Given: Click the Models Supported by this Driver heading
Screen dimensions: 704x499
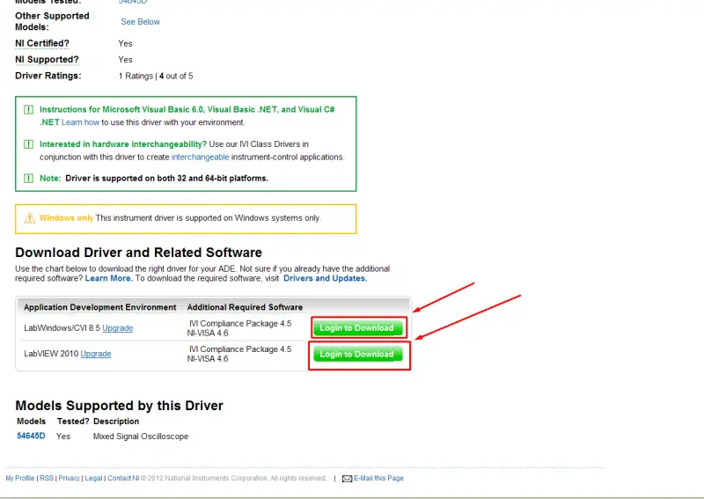Looking at the screenshot, I should [119, 406].
